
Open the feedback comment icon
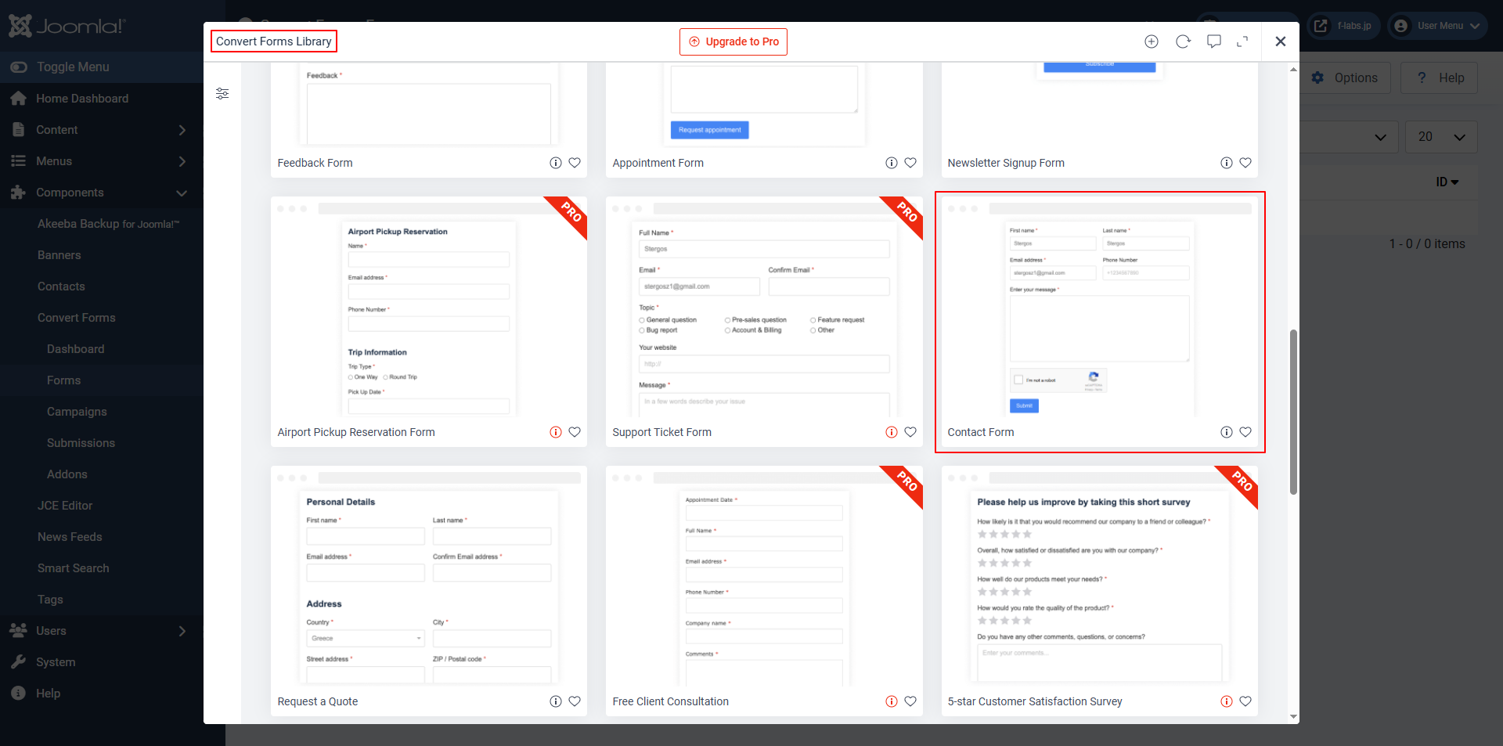click(1213, 41)
